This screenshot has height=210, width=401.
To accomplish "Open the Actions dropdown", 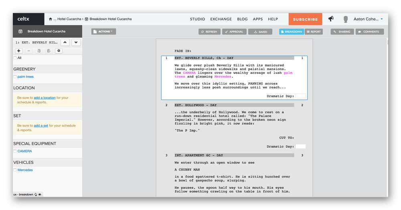I will pyautogui.click(x=103, y=31).
